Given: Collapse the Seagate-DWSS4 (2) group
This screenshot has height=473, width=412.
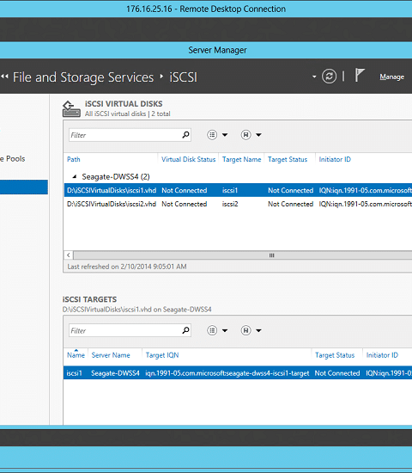Looking at the screenshot, I should [x=75, y=176].
